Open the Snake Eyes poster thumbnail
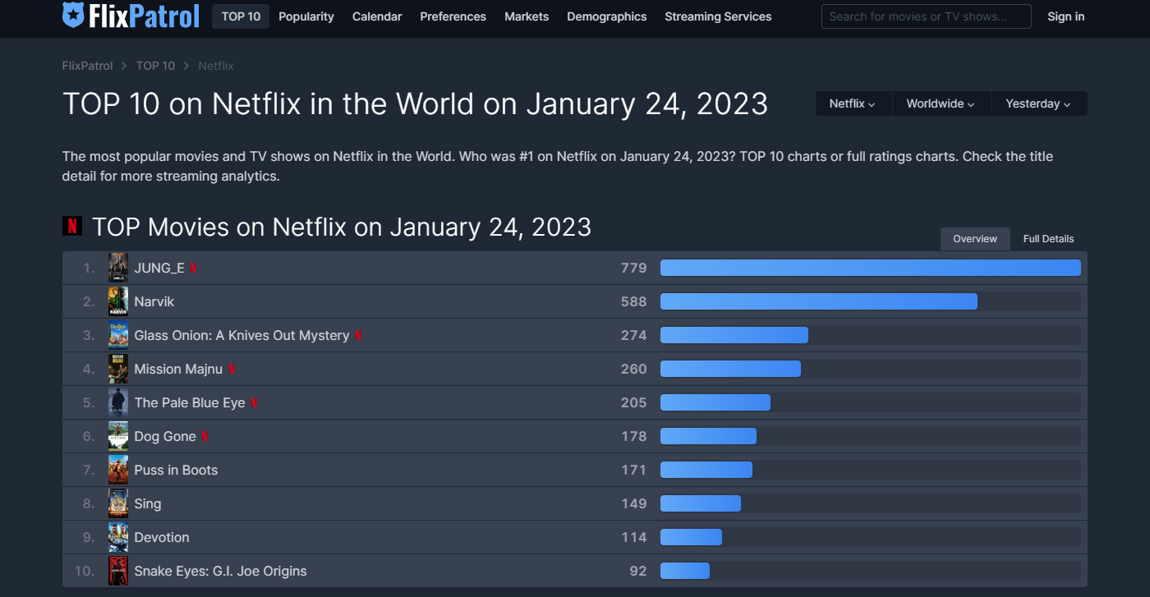This screenshot has width=1150, height=597. [118, 571]
